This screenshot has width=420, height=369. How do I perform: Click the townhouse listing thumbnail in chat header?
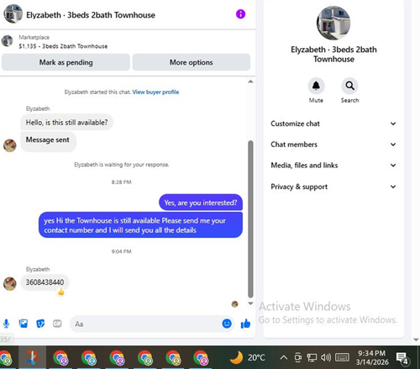[13, 13]
